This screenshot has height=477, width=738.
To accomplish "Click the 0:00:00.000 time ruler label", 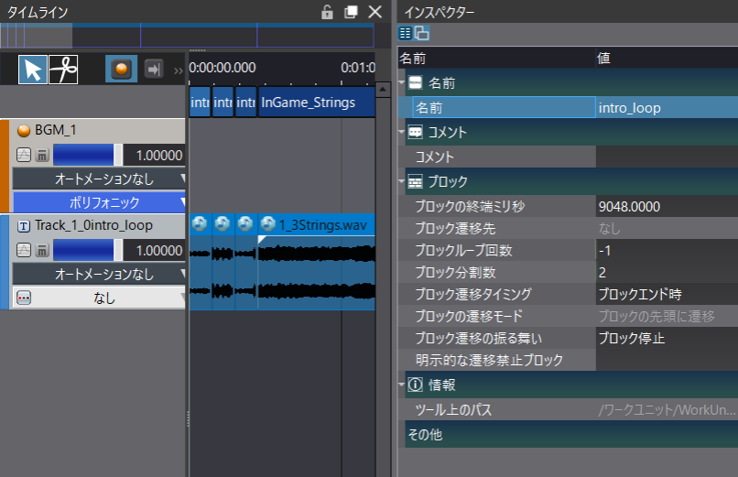I will coord(222,68).
